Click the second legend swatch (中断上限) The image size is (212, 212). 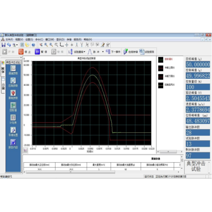point(161,68)
